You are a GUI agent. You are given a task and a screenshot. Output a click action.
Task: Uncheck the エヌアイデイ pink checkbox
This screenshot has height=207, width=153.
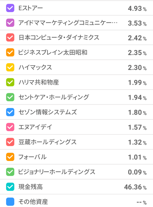click(x=10, y=127)
